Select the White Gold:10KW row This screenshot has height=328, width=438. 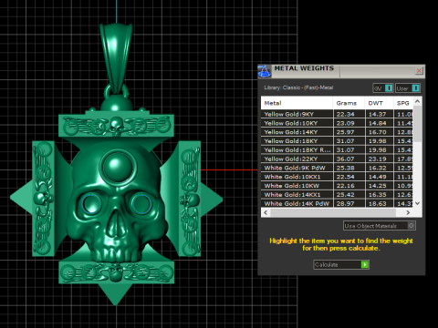(337, 186)
